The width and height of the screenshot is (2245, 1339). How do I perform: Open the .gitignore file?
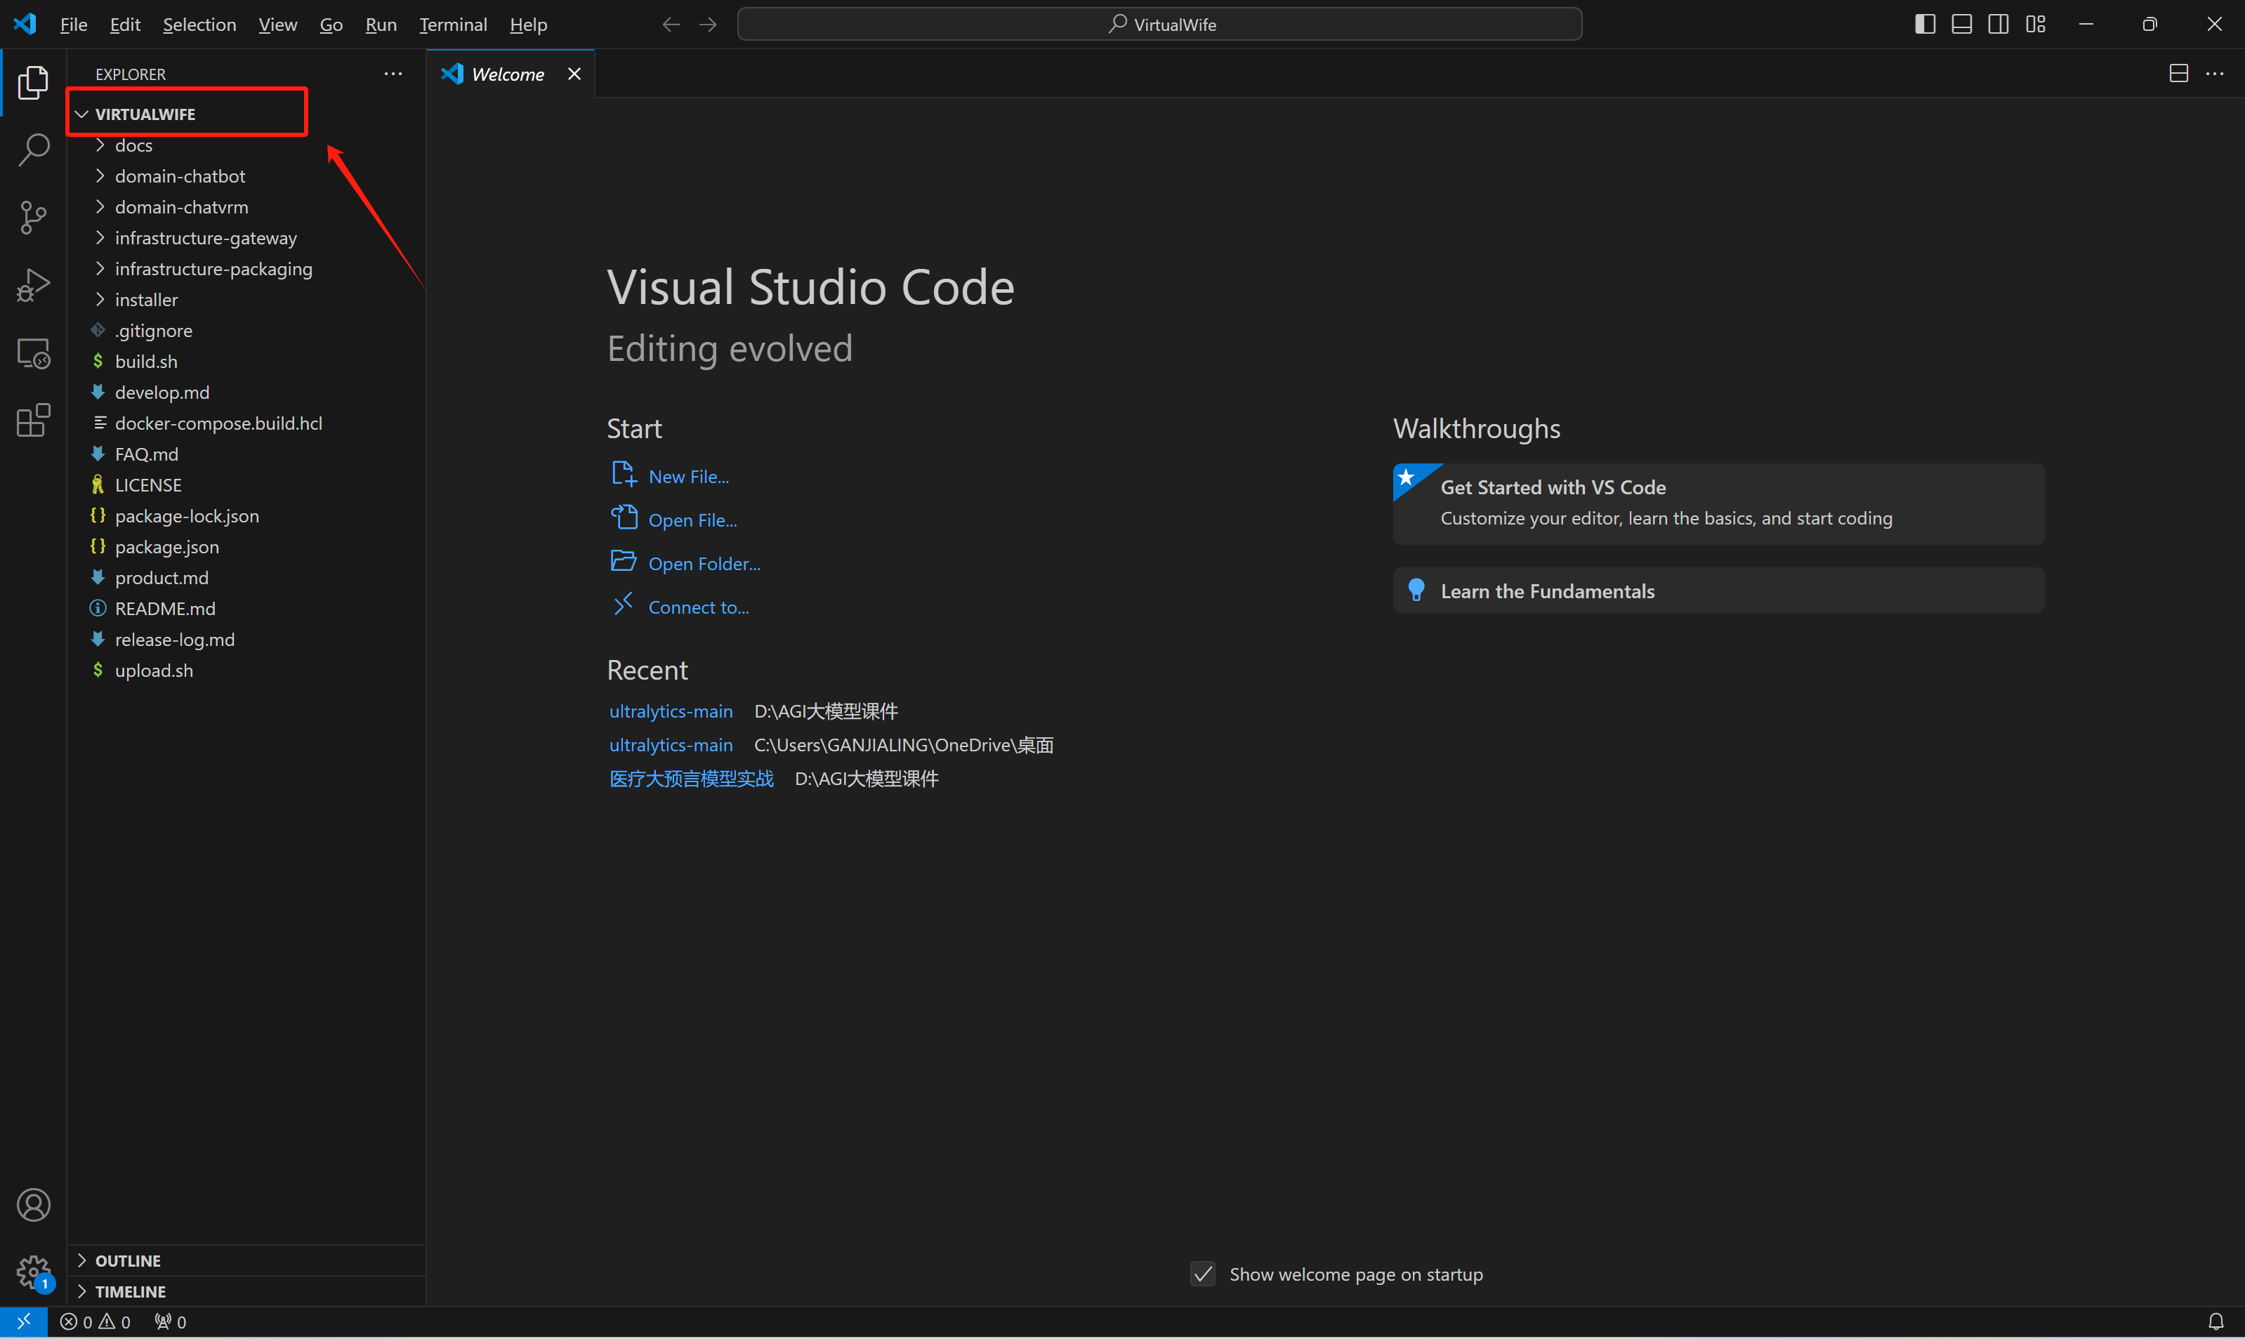click(x=246, y=330)
